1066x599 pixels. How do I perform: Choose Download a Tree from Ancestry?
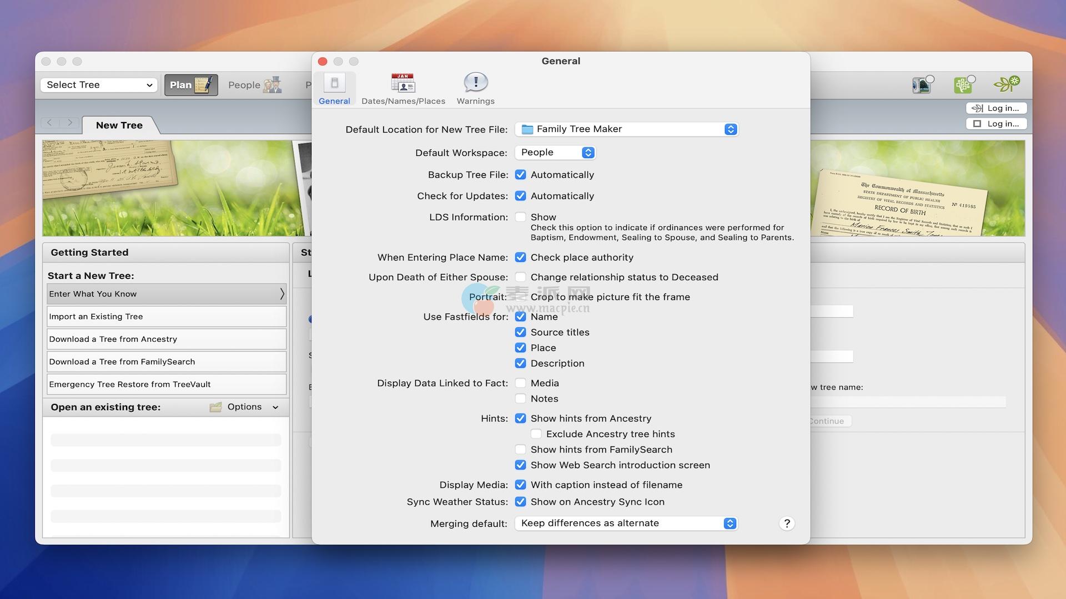click(x=167, y=339)
